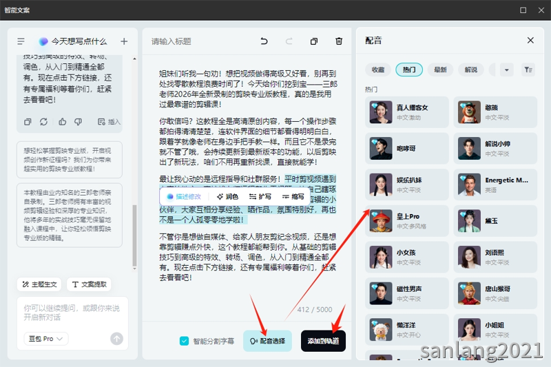This screenshot has height=367, width=551.
Task: Click the paragraph starting 你敢信吗
Action: pyautogui.click(x=247, y=142)
